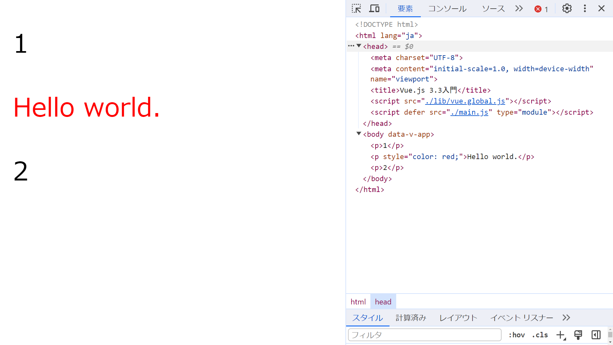Screen dimensions: 613x345
Task: Click the new style rule plus icon
Action: point(561,335)
